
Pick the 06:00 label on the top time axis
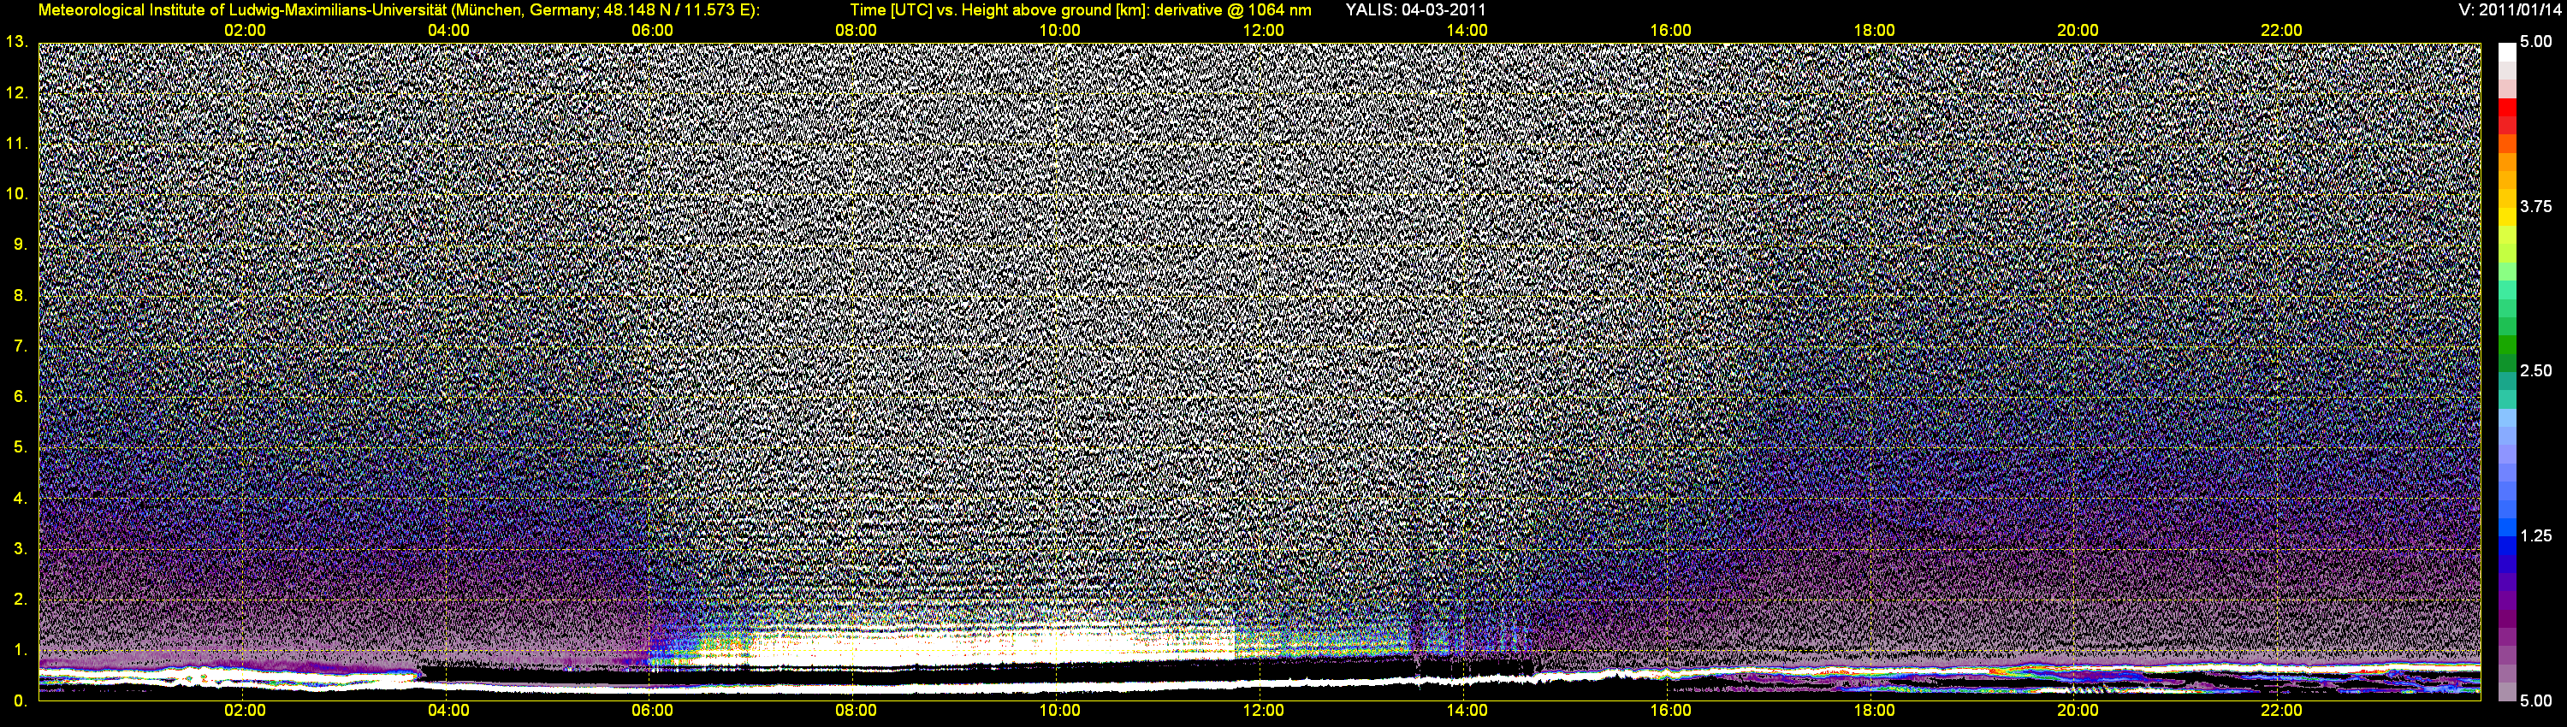652,31
